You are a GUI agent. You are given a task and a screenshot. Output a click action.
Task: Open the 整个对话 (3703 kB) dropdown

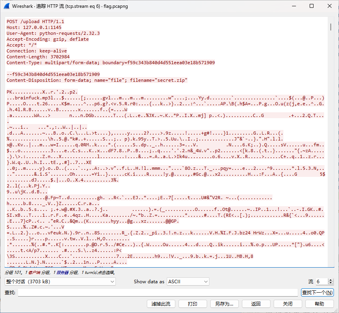pos(60,281)
